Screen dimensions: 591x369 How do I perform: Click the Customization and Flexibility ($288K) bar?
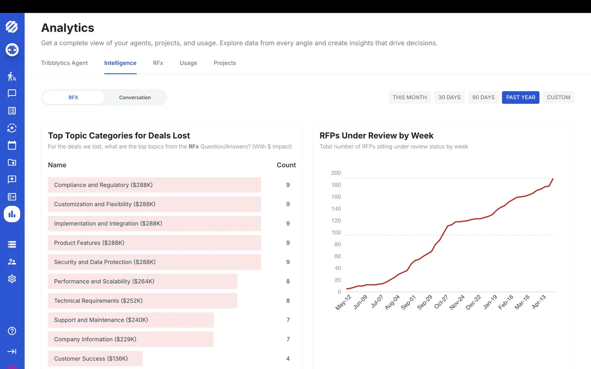155,204
